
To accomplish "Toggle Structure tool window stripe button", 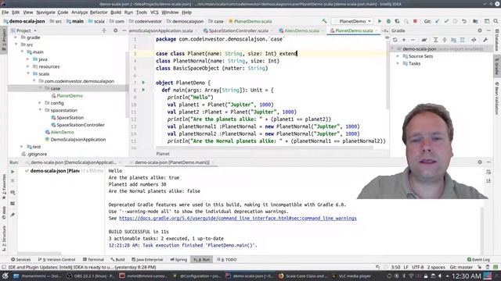I will 4,239.
